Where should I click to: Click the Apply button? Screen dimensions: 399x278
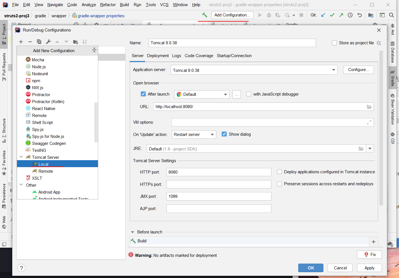tap(369, 268)
